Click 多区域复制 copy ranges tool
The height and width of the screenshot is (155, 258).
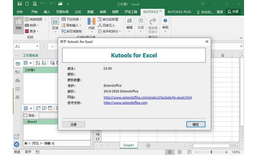pos(71,31)
